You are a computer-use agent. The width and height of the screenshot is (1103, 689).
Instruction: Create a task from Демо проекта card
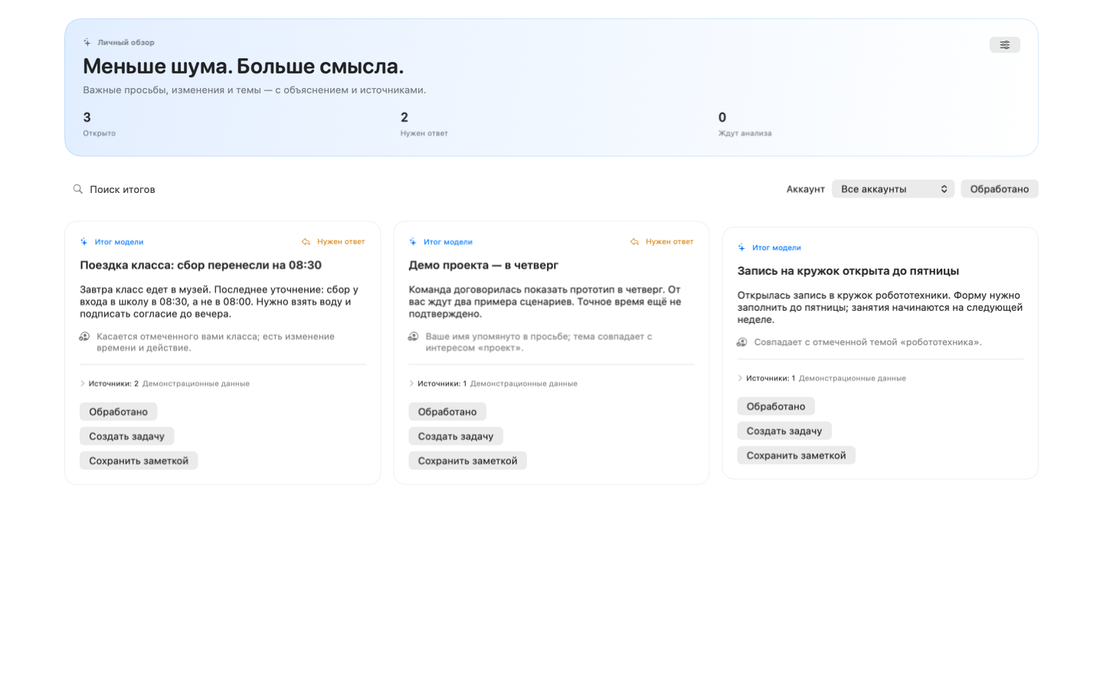point(456,436)
